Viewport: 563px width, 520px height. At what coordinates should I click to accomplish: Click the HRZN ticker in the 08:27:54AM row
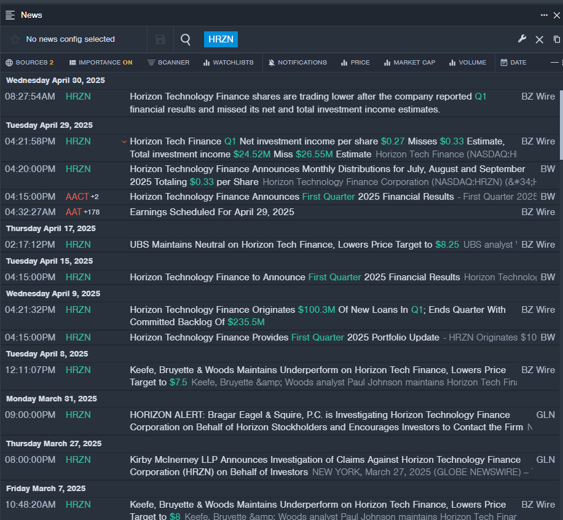click(x=78, y=97)
